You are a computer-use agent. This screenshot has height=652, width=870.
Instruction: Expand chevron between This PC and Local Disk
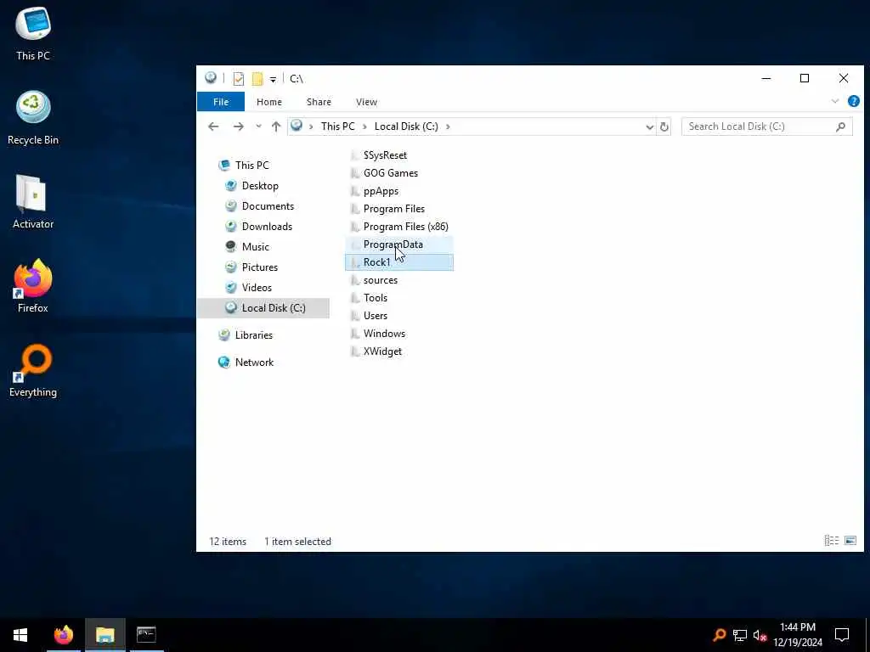[x=364, y=126]
